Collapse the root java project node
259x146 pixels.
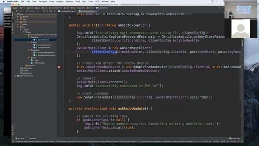(x=15, y=14)
